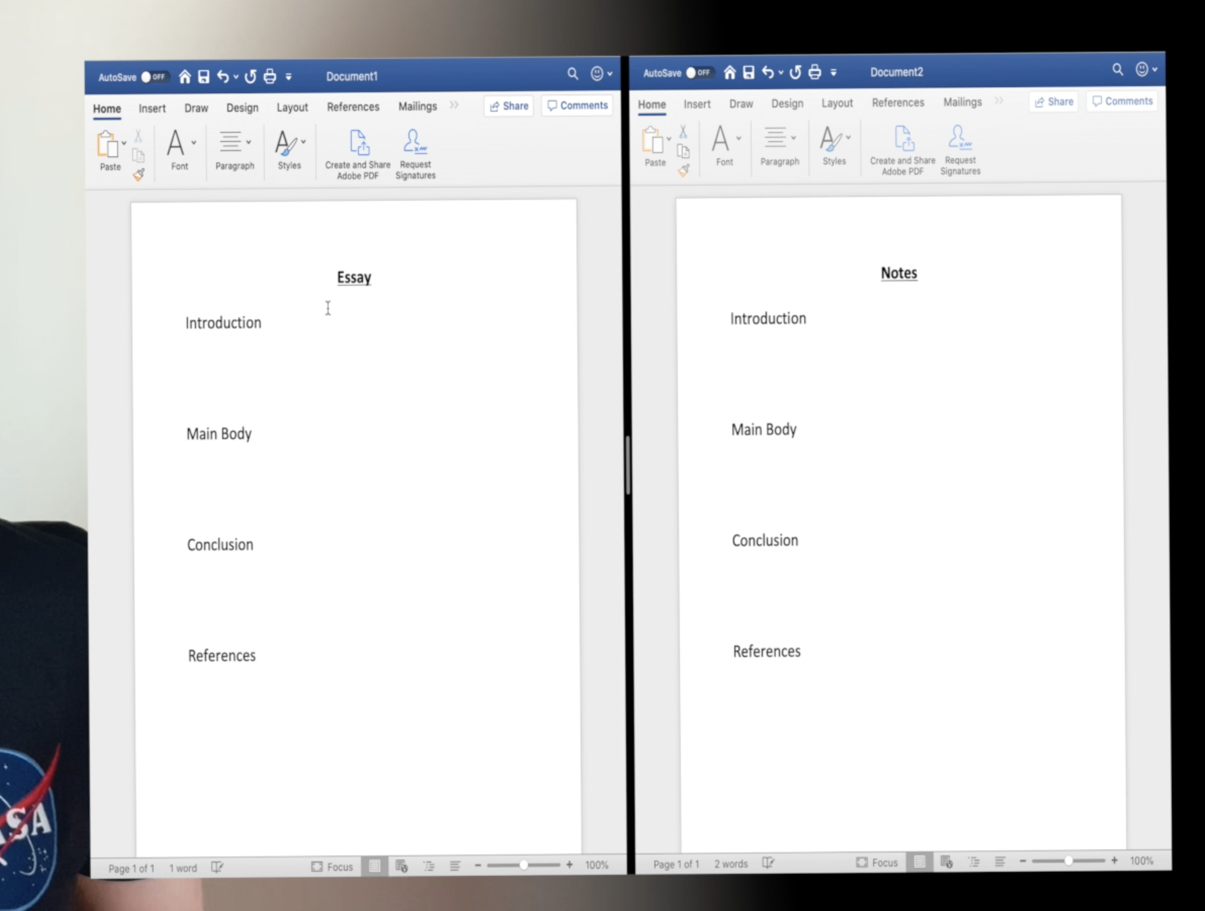
Task: Click the Share button in Document1
Action: tap(509, 105)
